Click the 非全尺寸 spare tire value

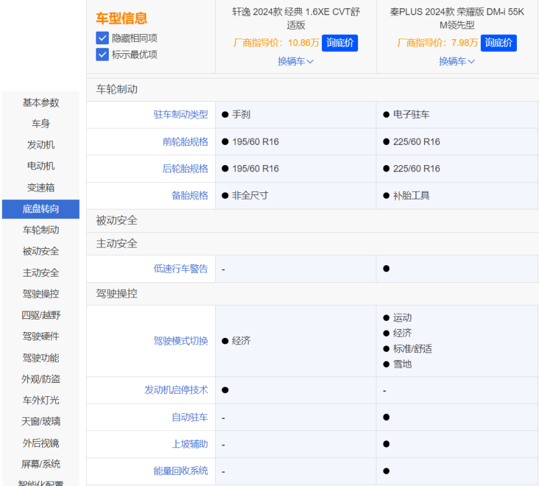click(x=250, y=196)
